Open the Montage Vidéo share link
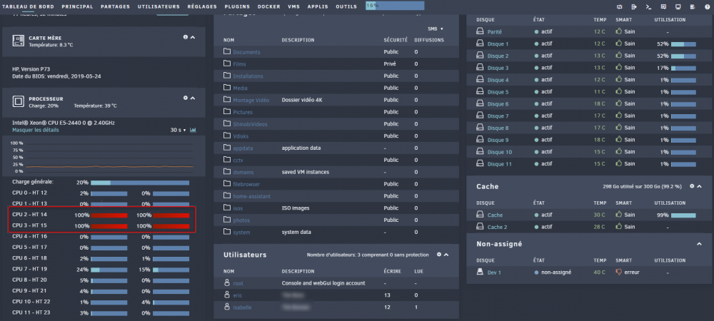Screen dimensions: 714x321 pyautogui.click(x=251, y=100)
